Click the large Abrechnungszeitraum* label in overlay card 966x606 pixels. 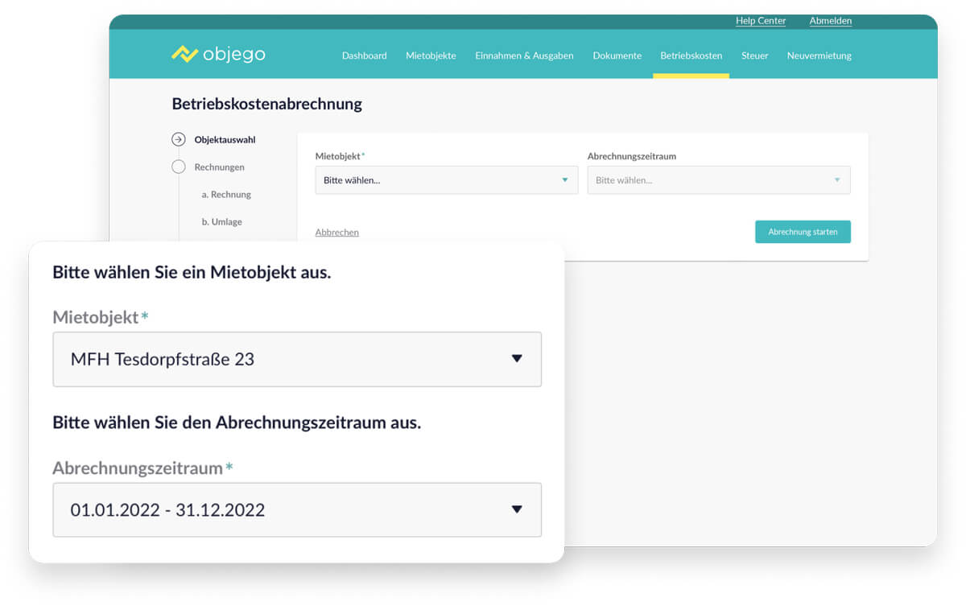pos(142,468)
